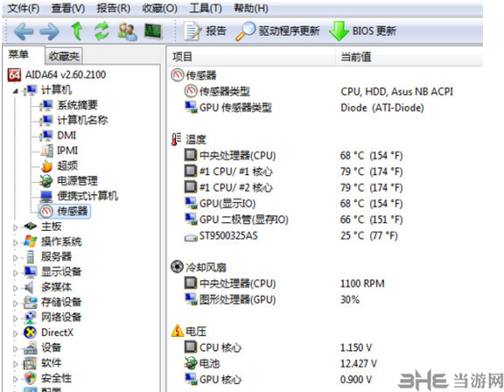
Task: Expand the 安全性 tree node
Action: tap(15, 379)
